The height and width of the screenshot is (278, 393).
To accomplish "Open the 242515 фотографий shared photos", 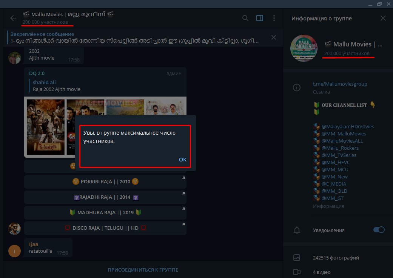I will click(x=336, y=258).
